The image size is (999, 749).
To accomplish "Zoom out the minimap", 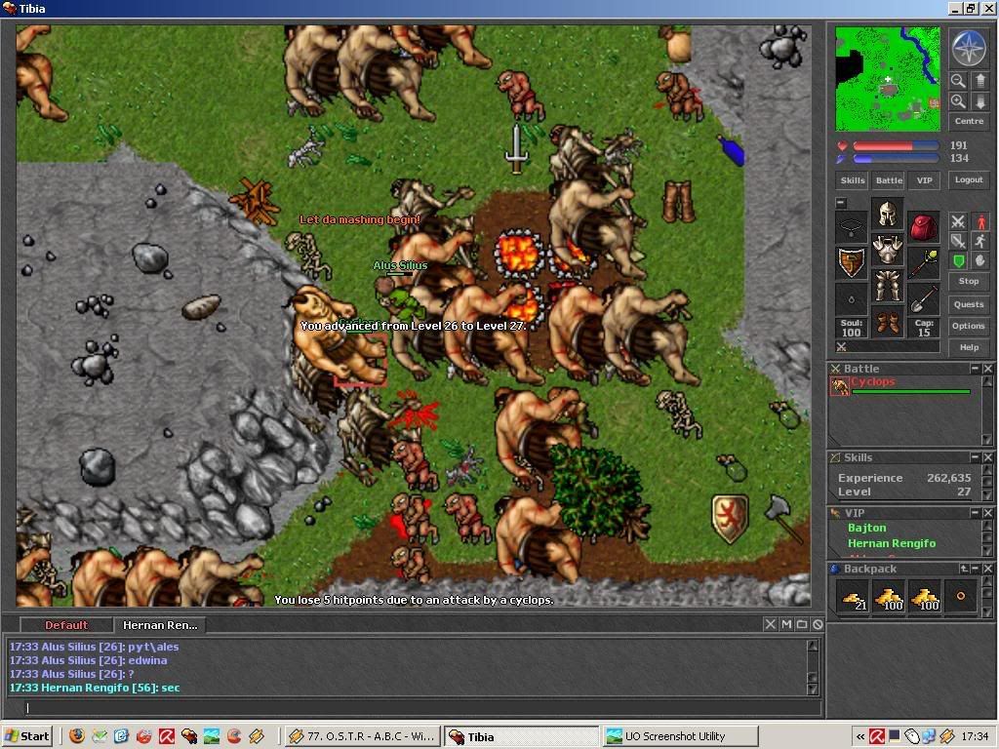I will (958, 81).
